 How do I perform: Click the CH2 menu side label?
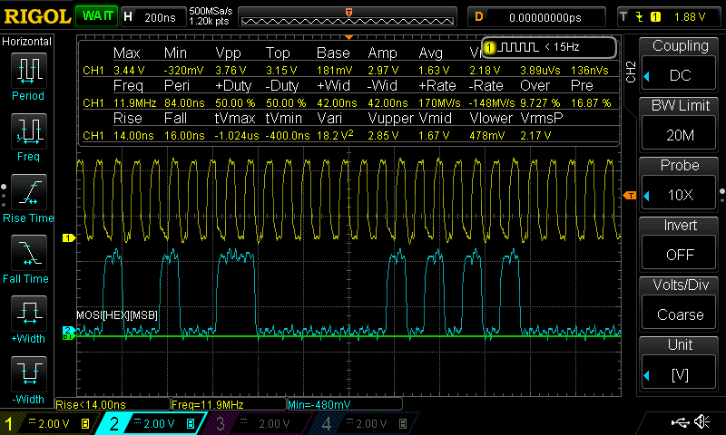[x=630, y=72]
